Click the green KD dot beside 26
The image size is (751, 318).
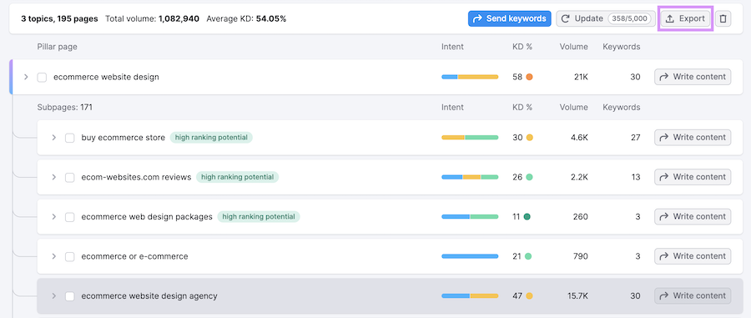coord(529,177)
